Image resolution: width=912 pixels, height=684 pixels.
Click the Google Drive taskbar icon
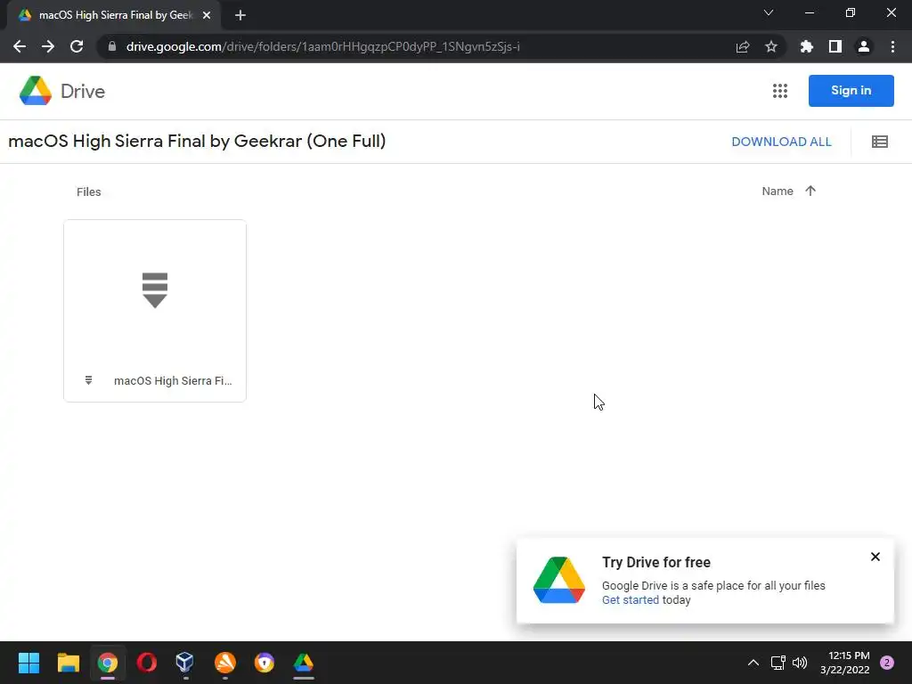click(303, 663)
